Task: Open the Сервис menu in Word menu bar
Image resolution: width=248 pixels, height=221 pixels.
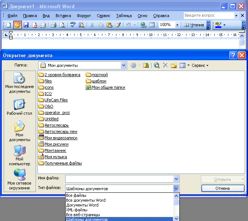Action: pyautogui.click(x=103, y=16)
